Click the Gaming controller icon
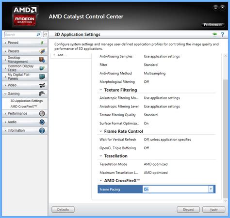The image size is (230, 218). 42,93
